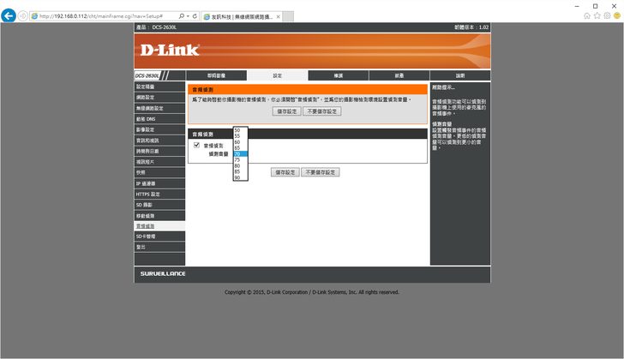Open the Favorites star icon

click(x=597, y=16)
